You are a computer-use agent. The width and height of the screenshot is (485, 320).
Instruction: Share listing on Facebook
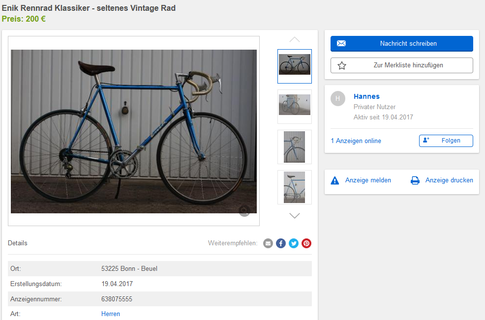(x=281, y=243)
